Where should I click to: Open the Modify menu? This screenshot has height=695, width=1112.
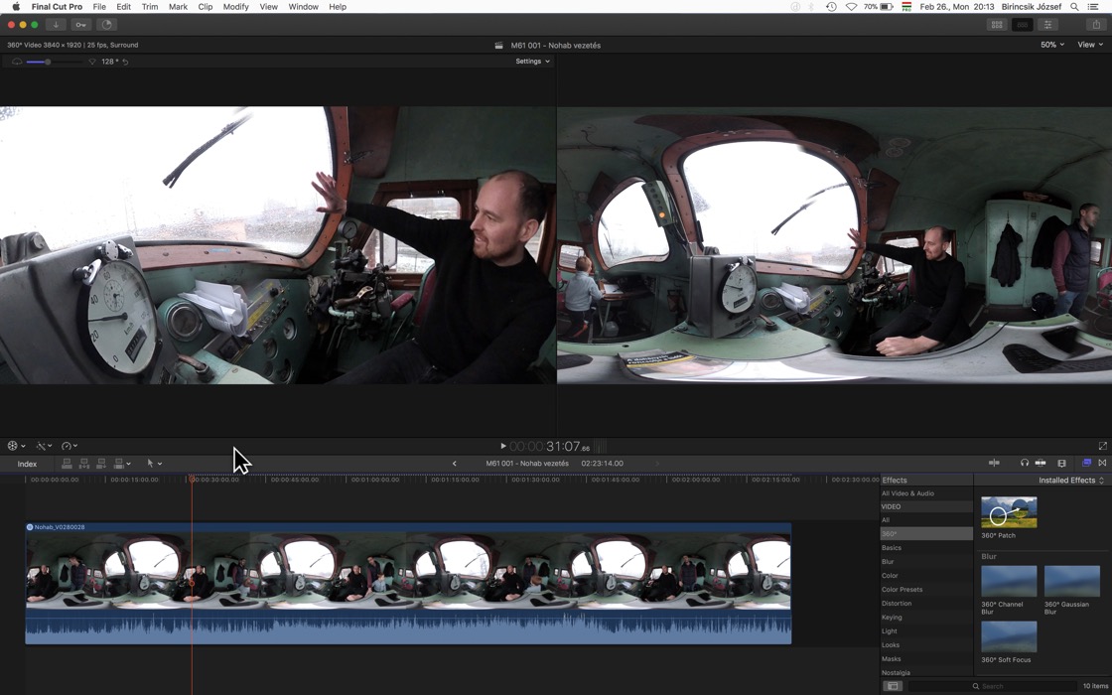235,7
